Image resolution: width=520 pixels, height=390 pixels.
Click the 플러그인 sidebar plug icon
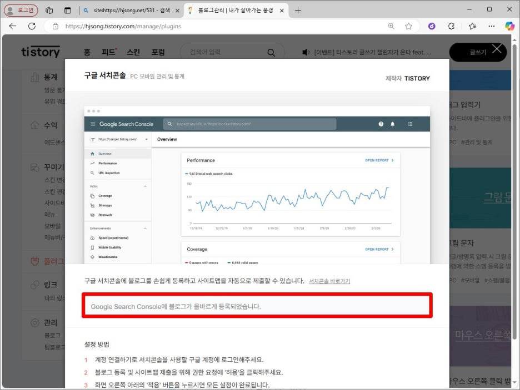click(x=35, y=261)
